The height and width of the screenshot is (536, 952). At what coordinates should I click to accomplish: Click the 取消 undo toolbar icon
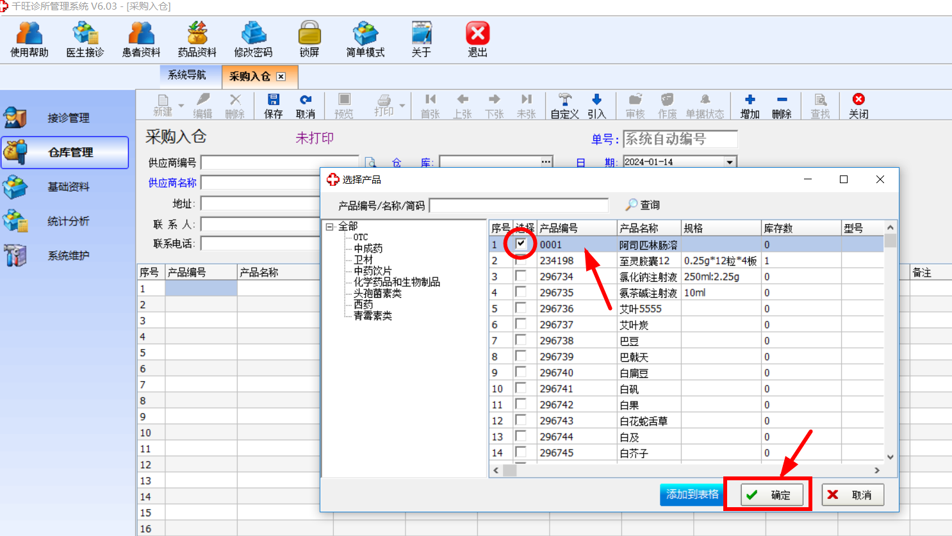(x=306, y=106)
